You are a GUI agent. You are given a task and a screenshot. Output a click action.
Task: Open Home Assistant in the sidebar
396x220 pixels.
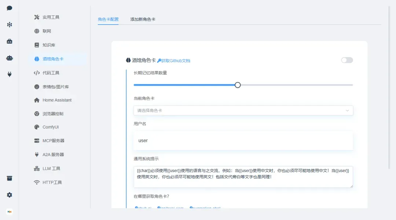pyautogui.click(x=57, y=100)
